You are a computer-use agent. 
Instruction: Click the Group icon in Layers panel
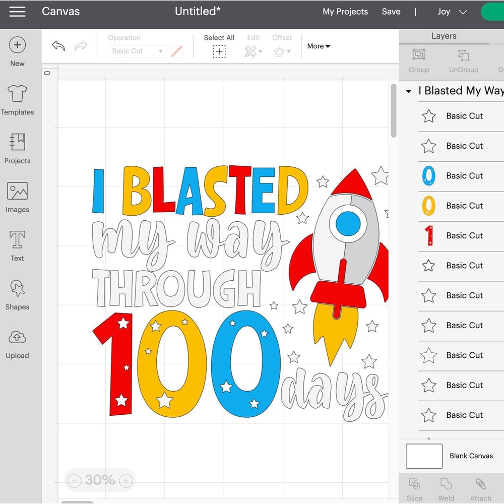[418, 60]
